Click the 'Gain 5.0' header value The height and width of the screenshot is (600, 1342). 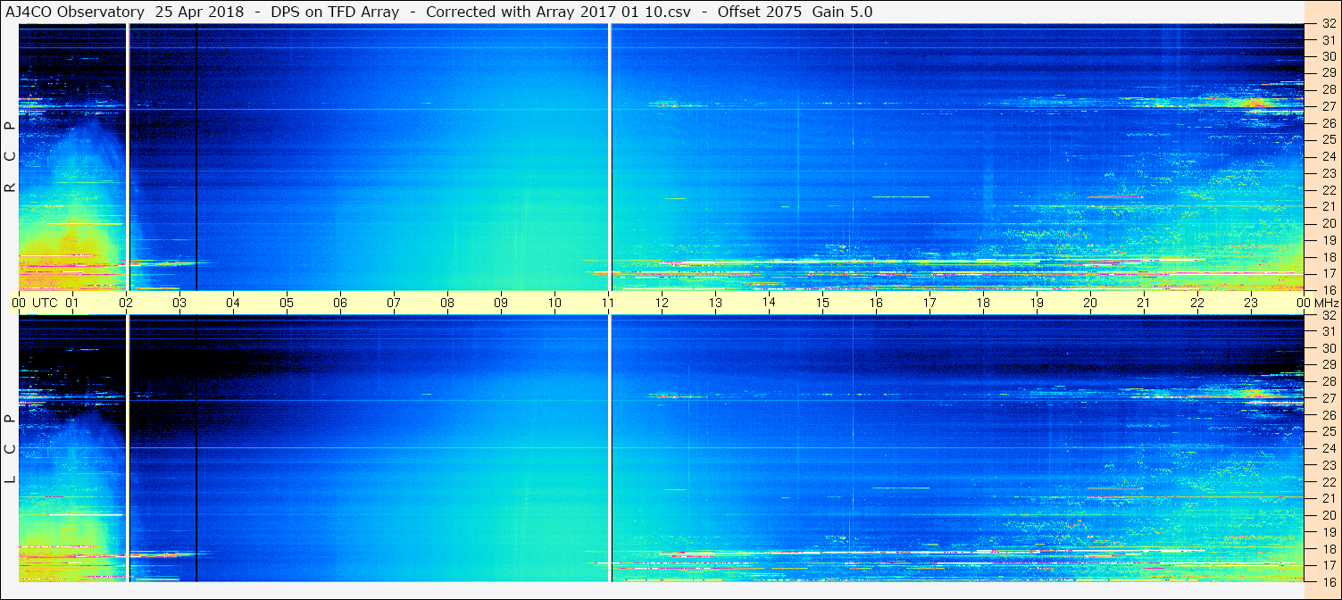tap(842, 12)
